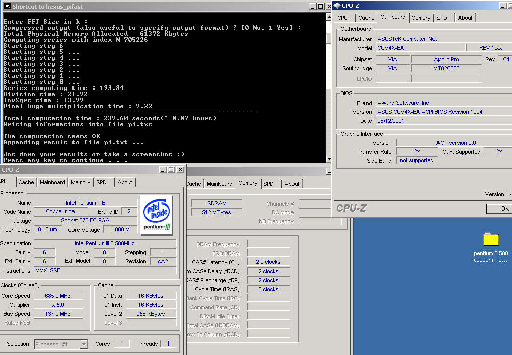Click the Apollo Pro chipset field
Viewport: 512px width, 355px height.
[447, 59]
